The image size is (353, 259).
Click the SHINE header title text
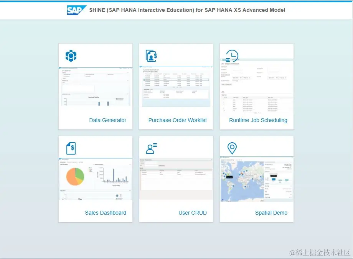click(187, 10)
